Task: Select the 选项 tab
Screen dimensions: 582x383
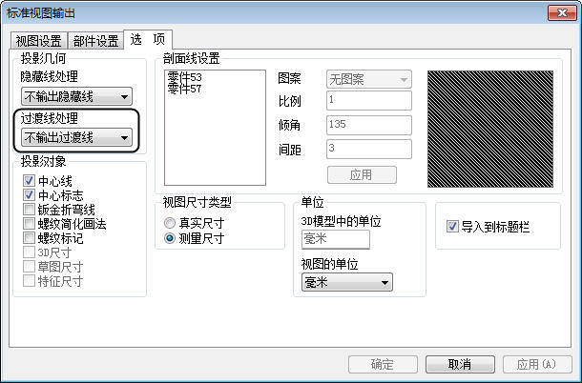Action: 147,39
